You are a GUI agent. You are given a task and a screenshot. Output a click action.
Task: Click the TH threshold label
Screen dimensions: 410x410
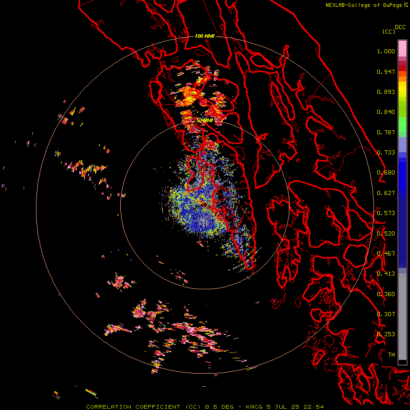(x=391, y=355)
